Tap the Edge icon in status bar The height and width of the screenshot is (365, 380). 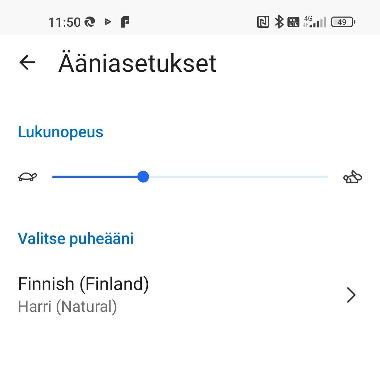(x=90, y=23)
